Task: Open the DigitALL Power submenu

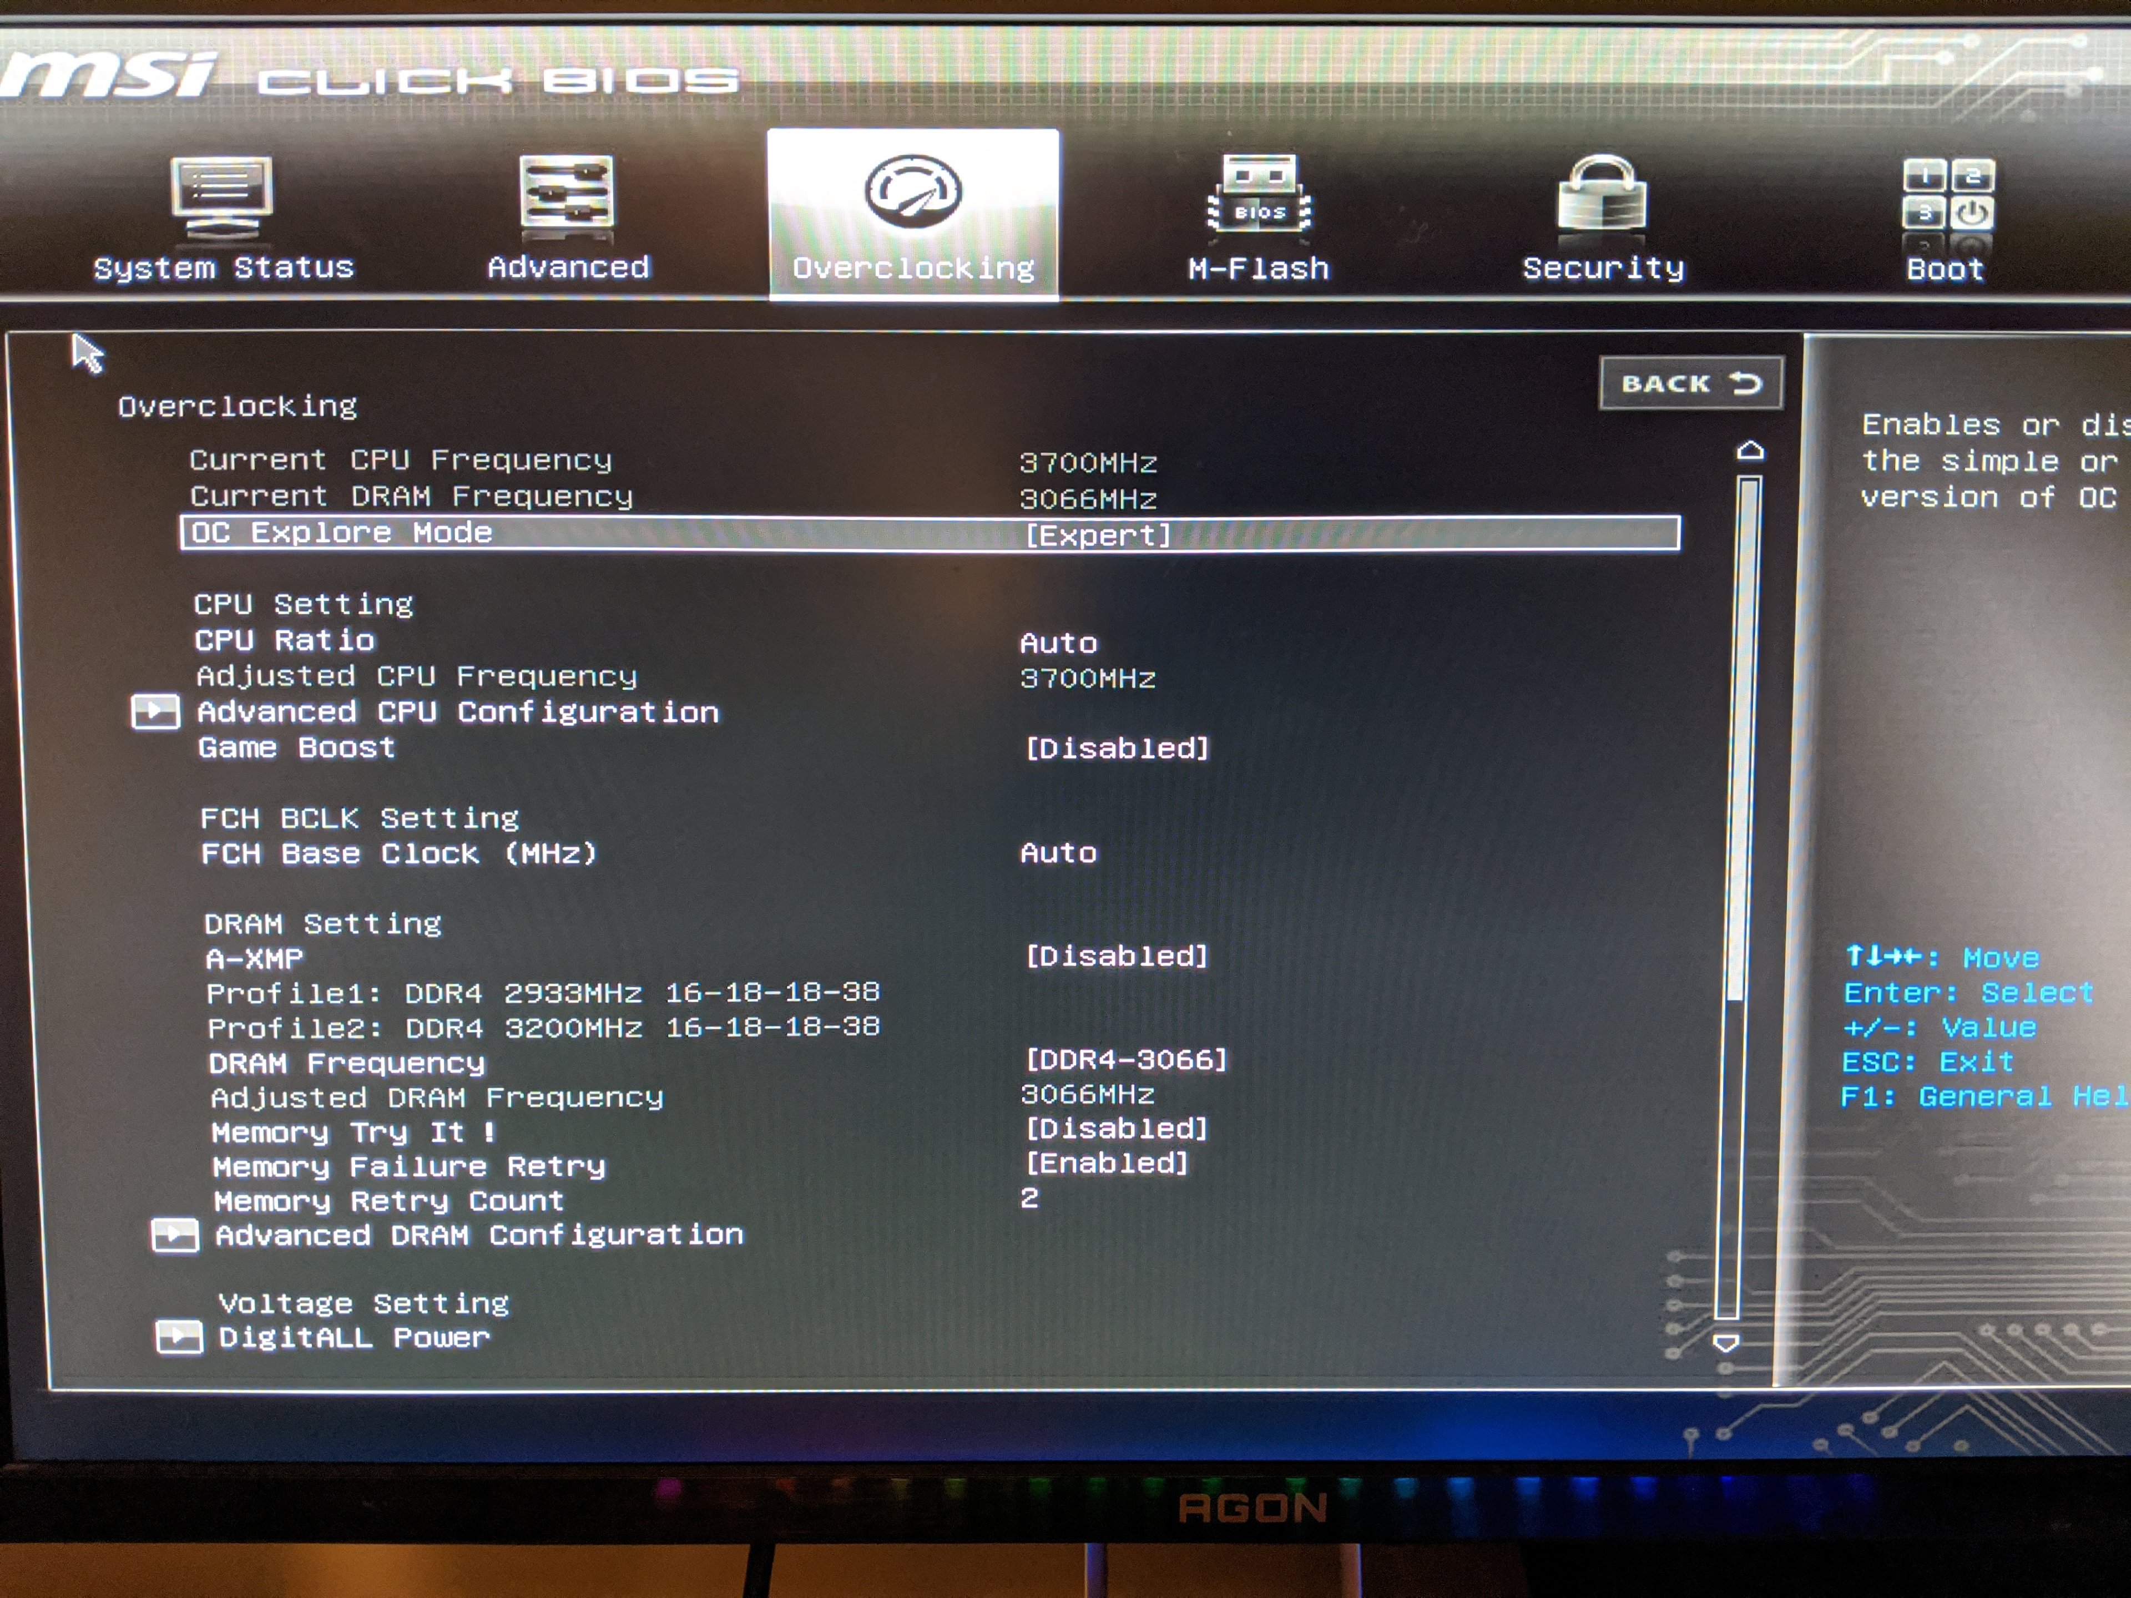Action: (x=354, y=1338)
